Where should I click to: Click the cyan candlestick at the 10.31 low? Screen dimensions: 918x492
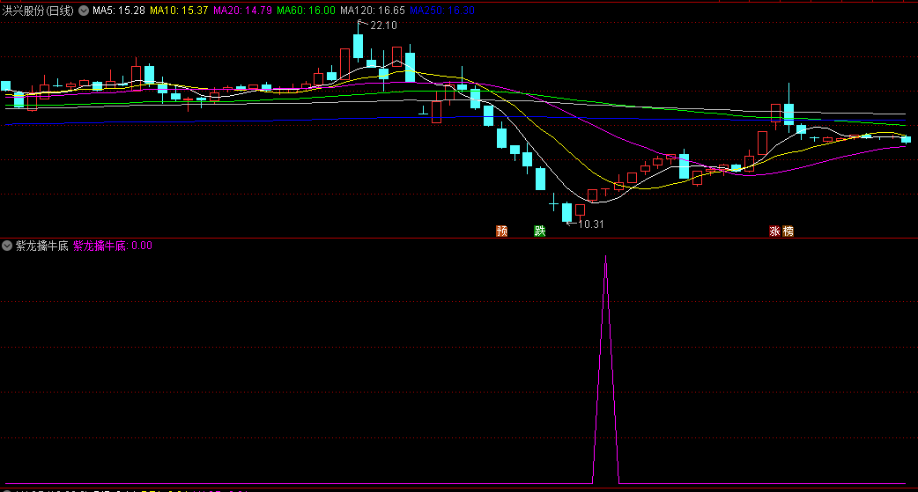[566, 212]
